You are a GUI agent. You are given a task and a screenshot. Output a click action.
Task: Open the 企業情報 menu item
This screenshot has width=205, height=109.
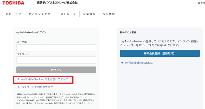pyautogui.click(x=89, y=14)
